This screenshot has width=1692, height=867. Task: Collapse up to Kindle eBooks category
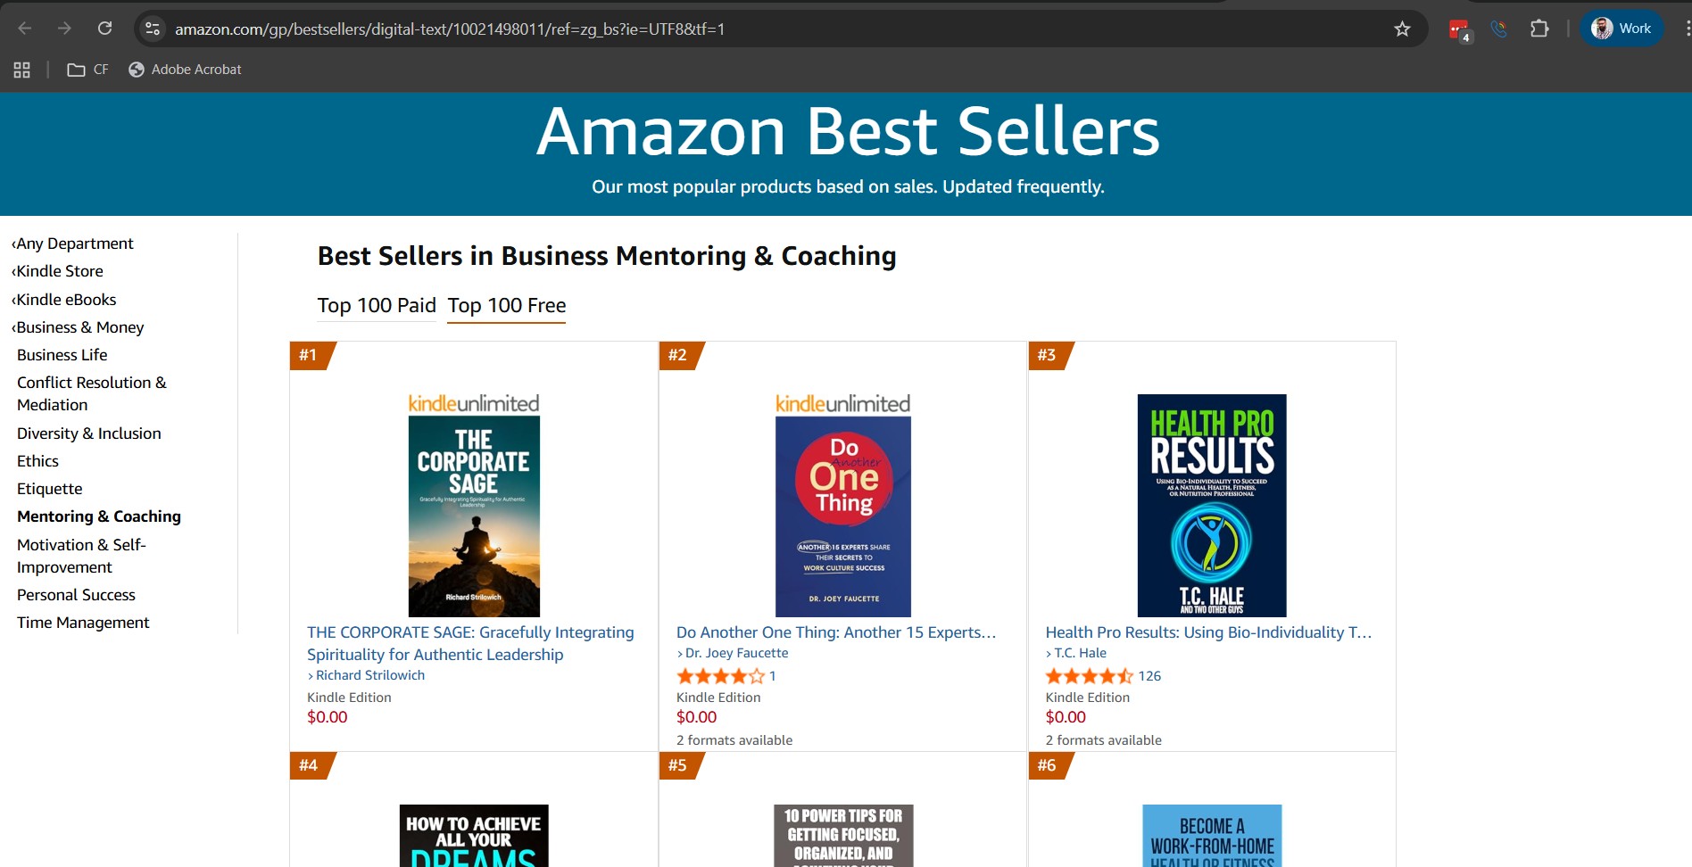66,300
